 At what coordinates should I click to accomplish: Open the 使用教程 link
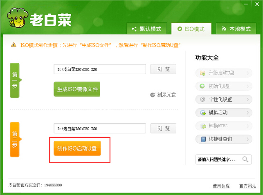[x=221, y=186]
